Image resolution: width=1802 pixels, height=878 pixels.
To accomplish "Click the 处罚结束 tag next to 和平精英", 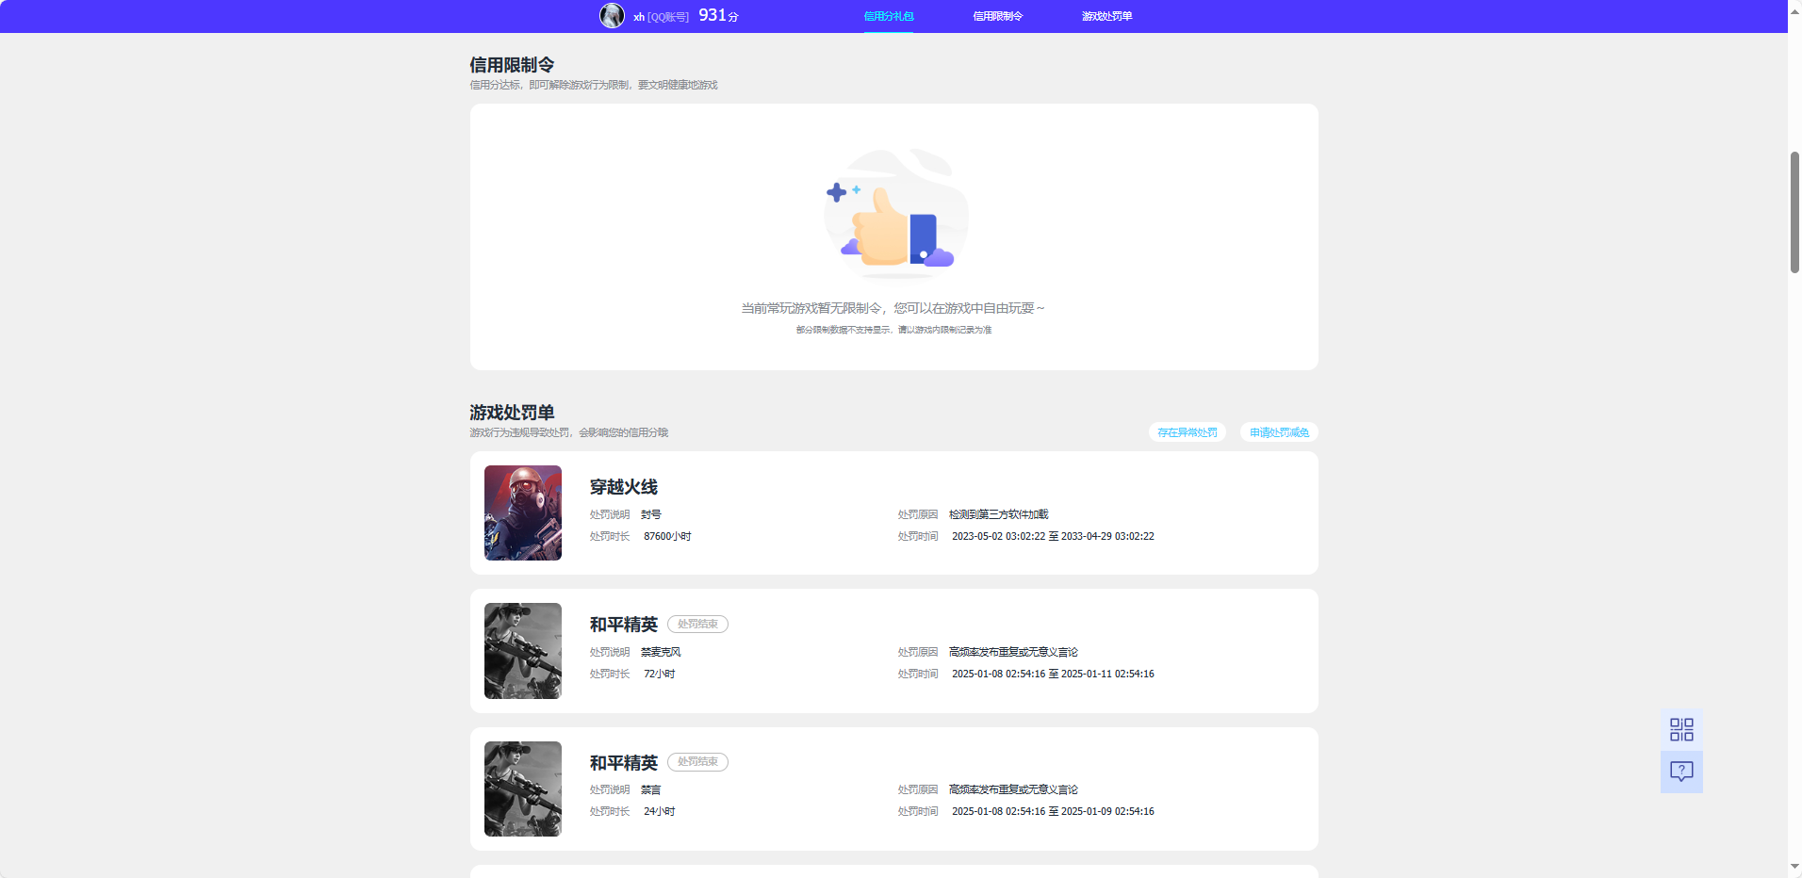I will click(x=697, y=624).
